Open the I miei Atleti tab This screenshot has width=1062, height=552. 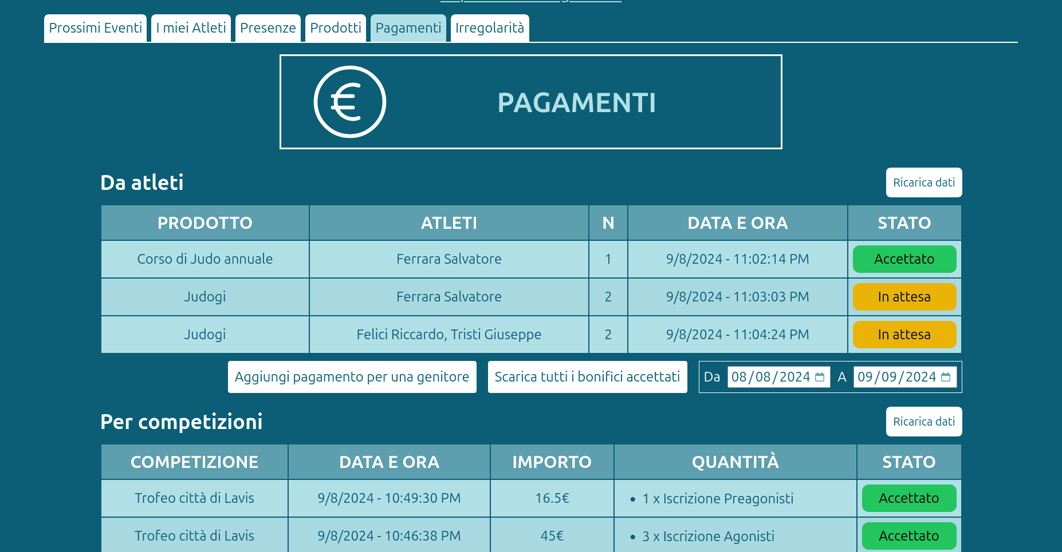click(191, 28)
